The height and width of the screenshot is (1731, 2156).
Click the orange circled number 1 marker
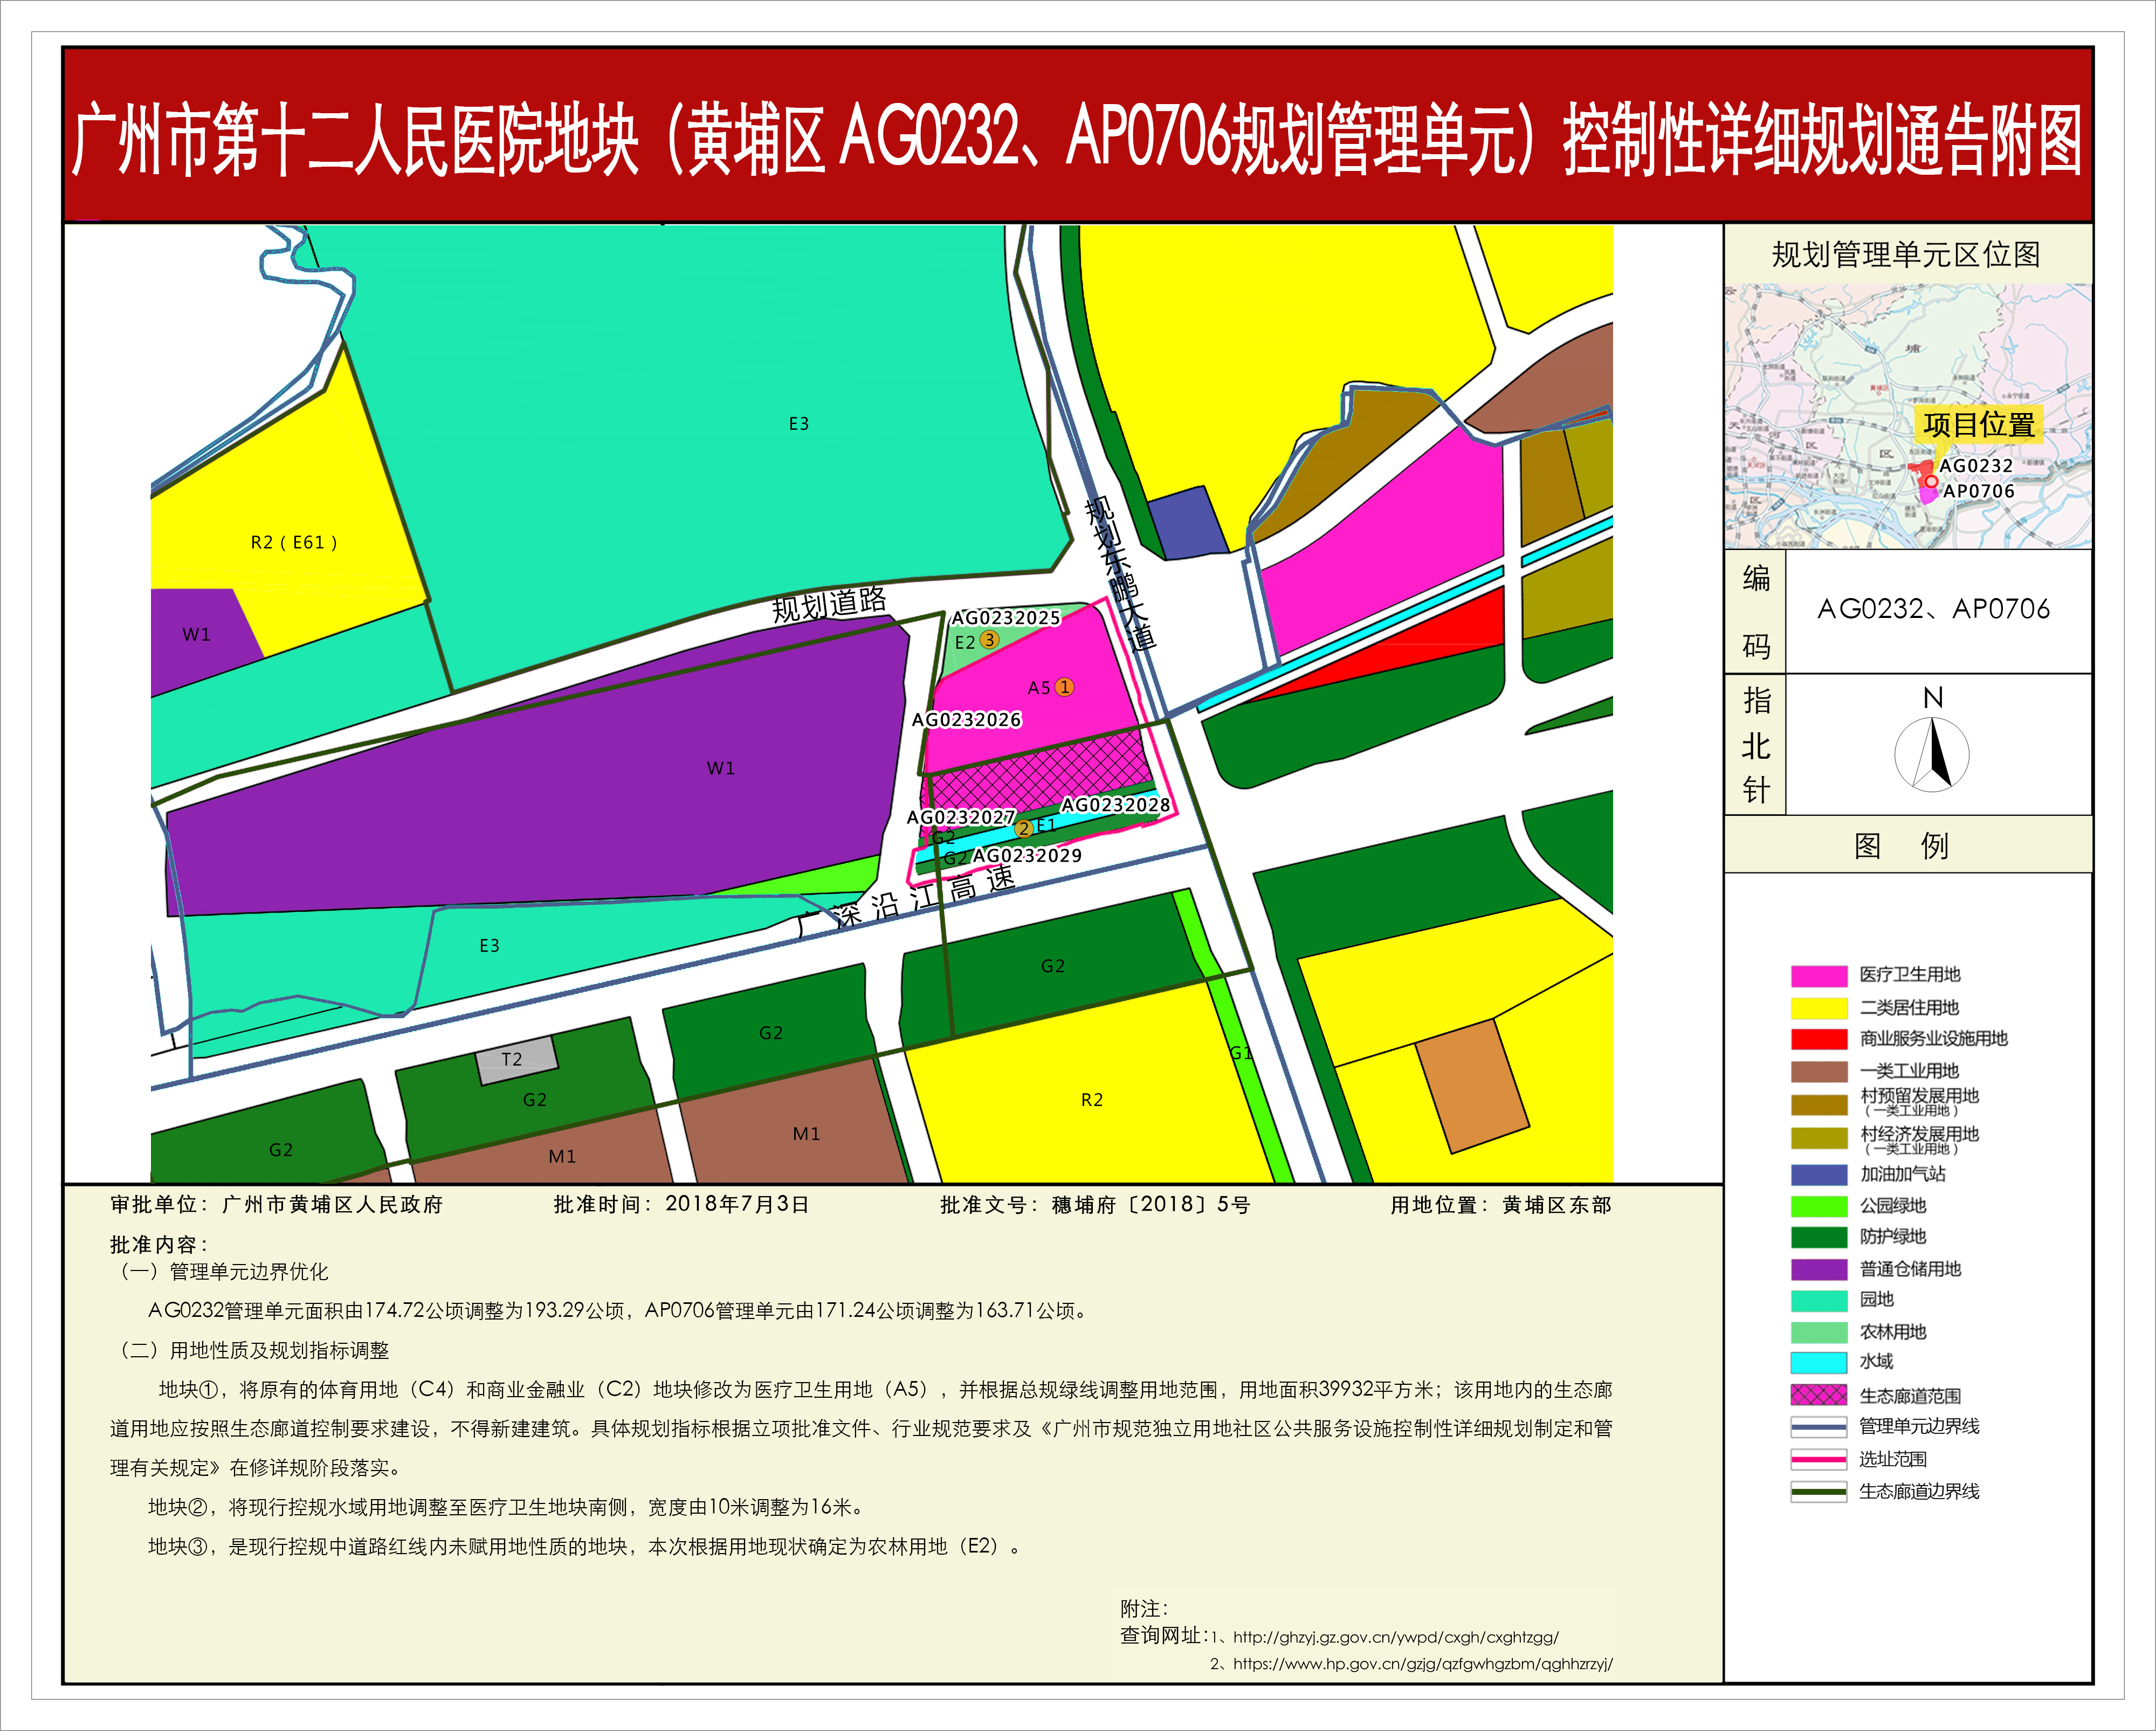point(1065,687)
